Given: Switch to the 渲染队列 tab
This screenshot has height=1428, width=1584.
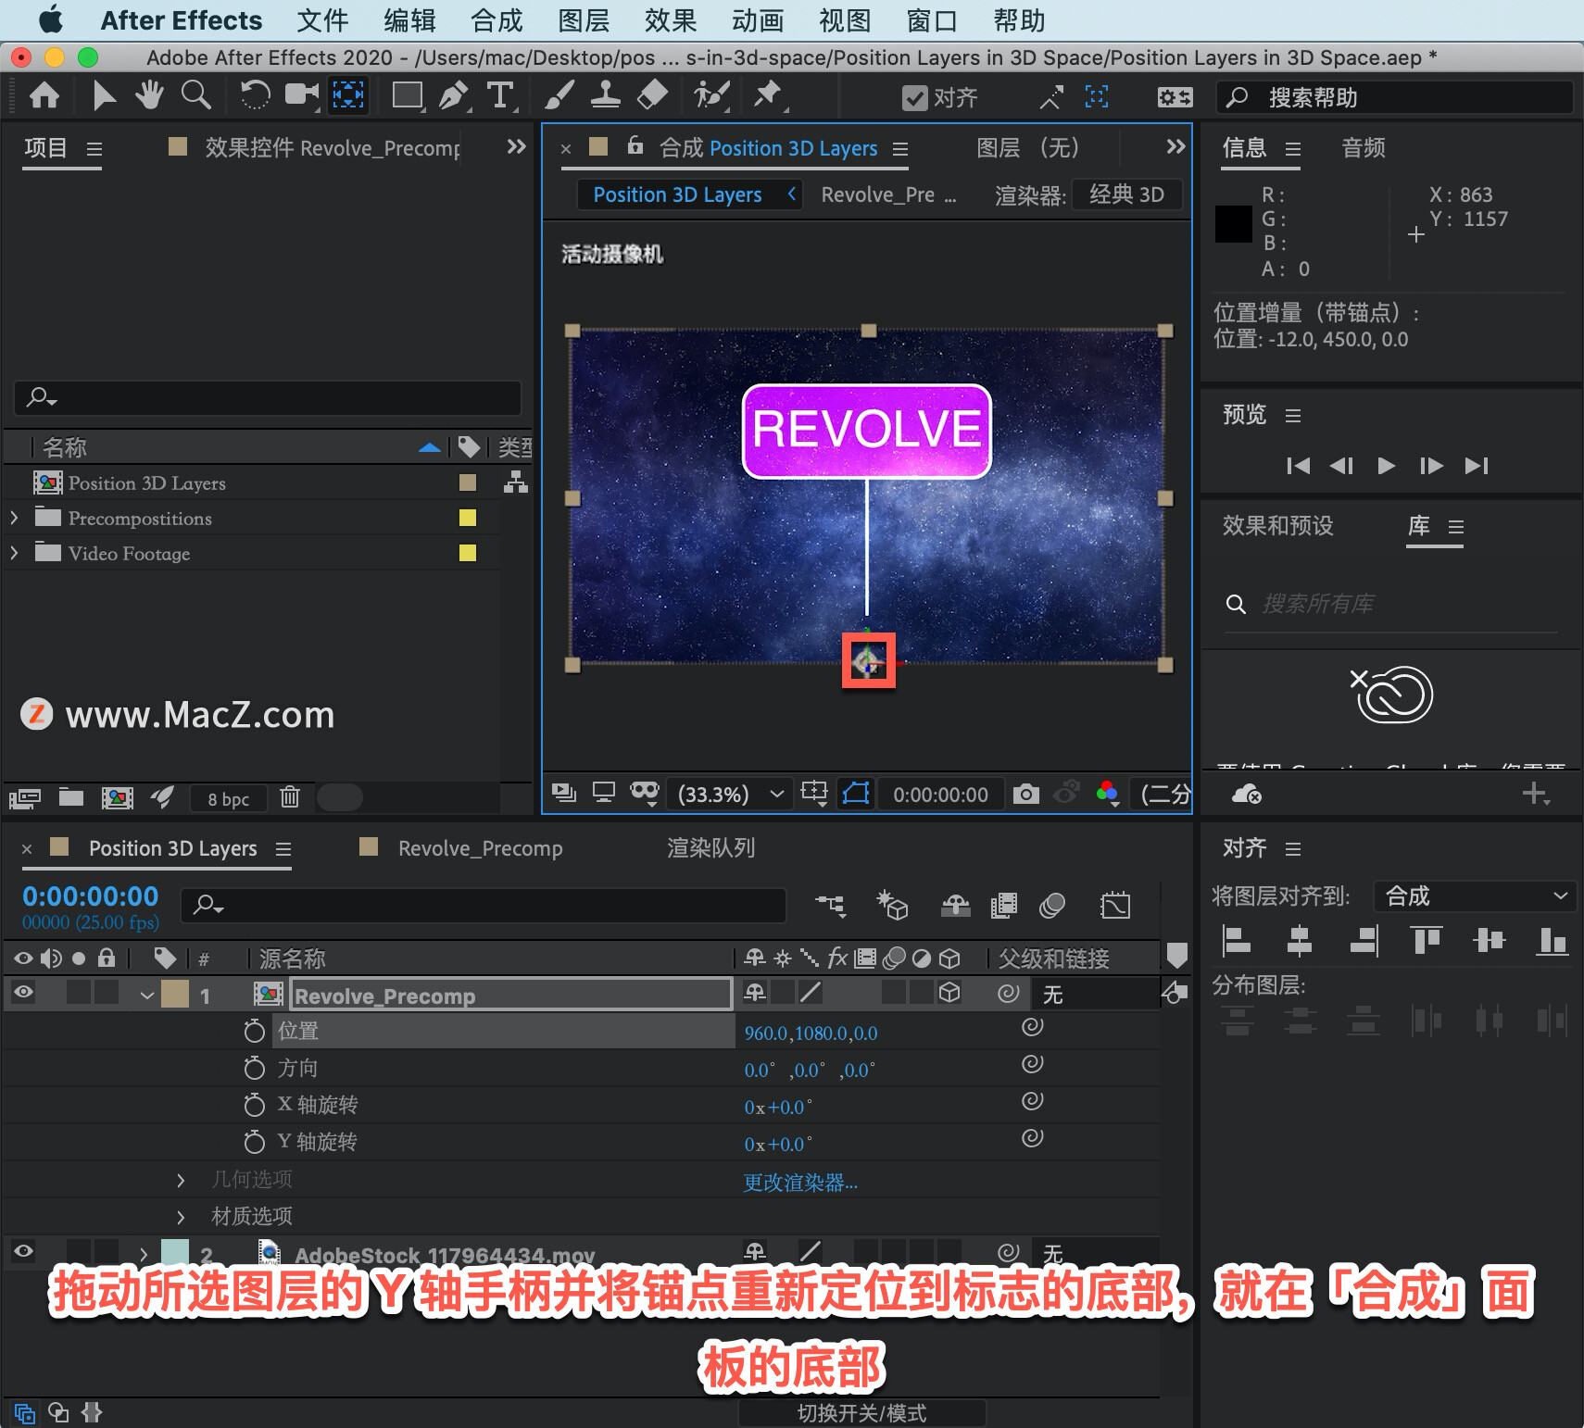Looking at the screenshot, I should click(x=711, y=848).
